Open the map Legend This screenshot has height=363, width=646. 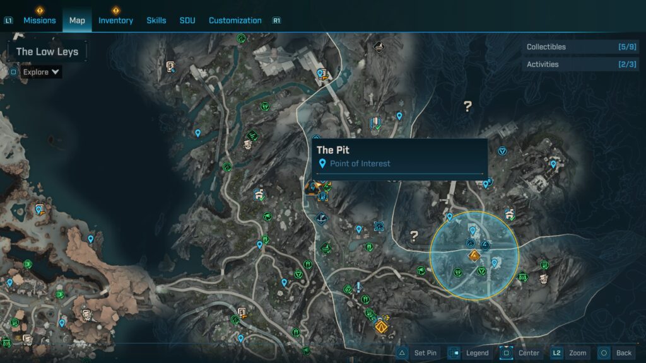pyautogui.click(x=468, y=353)
